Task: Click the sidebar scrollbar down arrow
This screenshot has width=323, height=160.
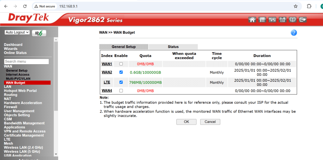Action: [x=56, y=154]
